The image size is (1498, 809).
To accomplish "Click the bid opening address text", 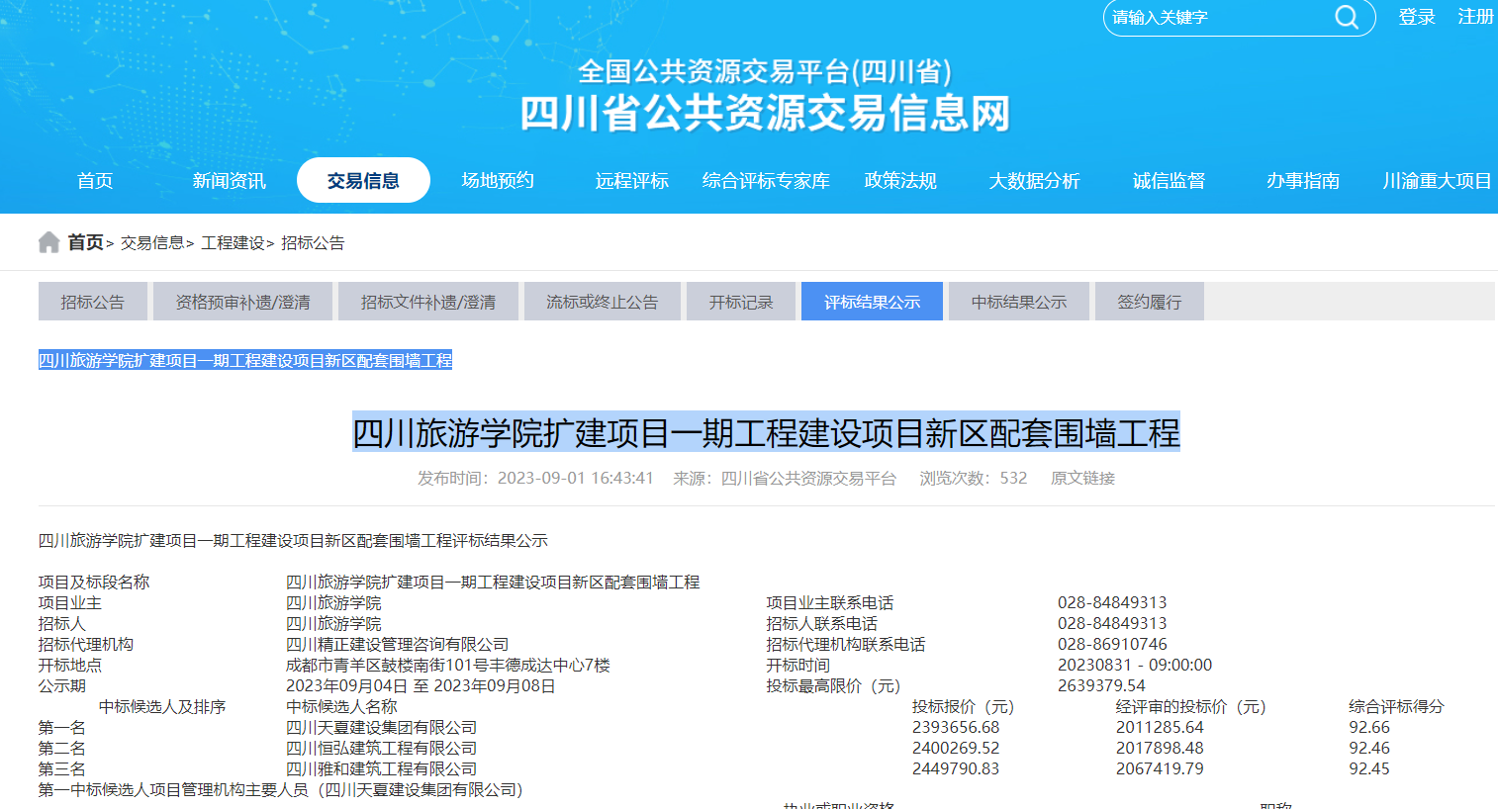I will coord(448,666).
